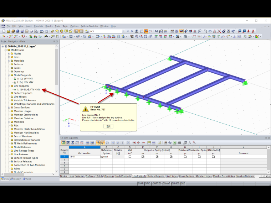
Task: Toggle the Wall in Z checkbox
Action: point(130,157)
